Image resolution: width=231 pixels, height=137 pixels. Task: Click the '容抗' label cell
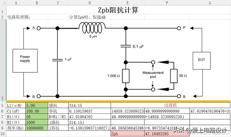tap(58, 111)
